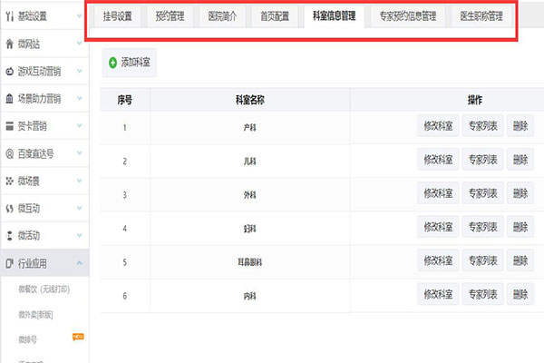Click the 基础设置 sidebar icon
This screenshot has width=544, height=363.
pos(10,16)
